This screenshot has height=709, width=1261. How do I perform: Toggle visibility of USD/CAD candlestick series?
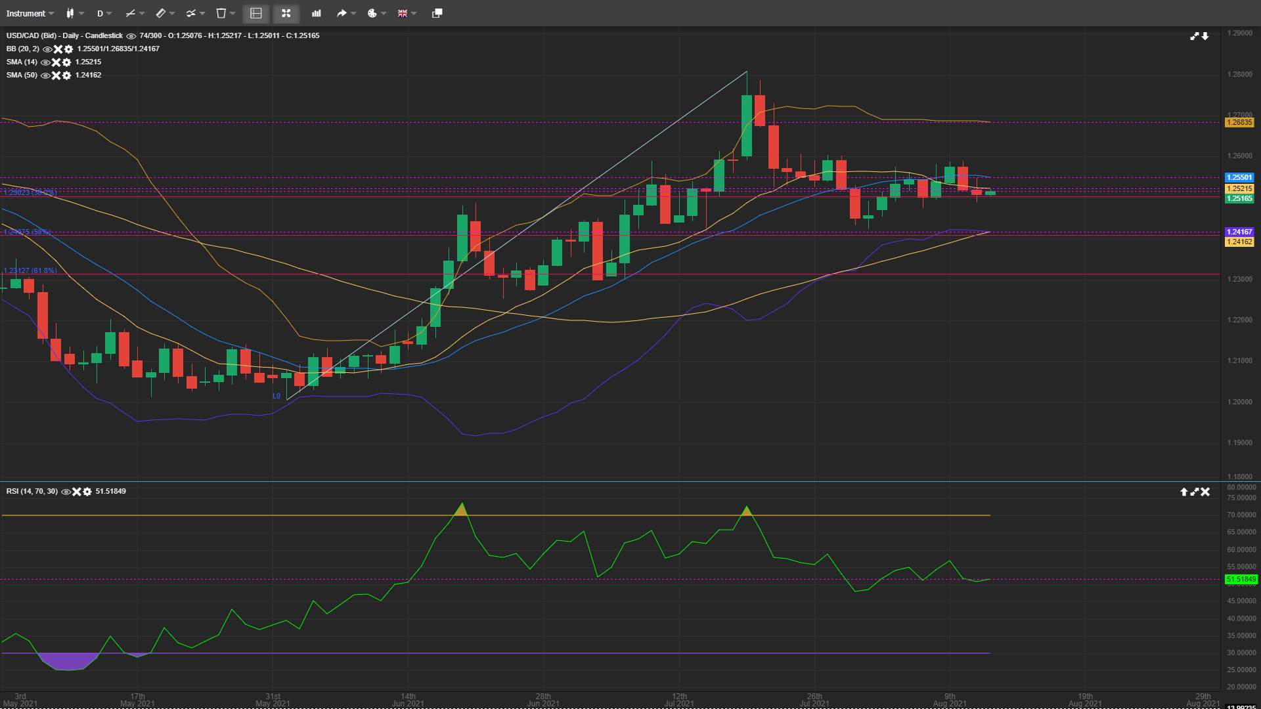131,36
